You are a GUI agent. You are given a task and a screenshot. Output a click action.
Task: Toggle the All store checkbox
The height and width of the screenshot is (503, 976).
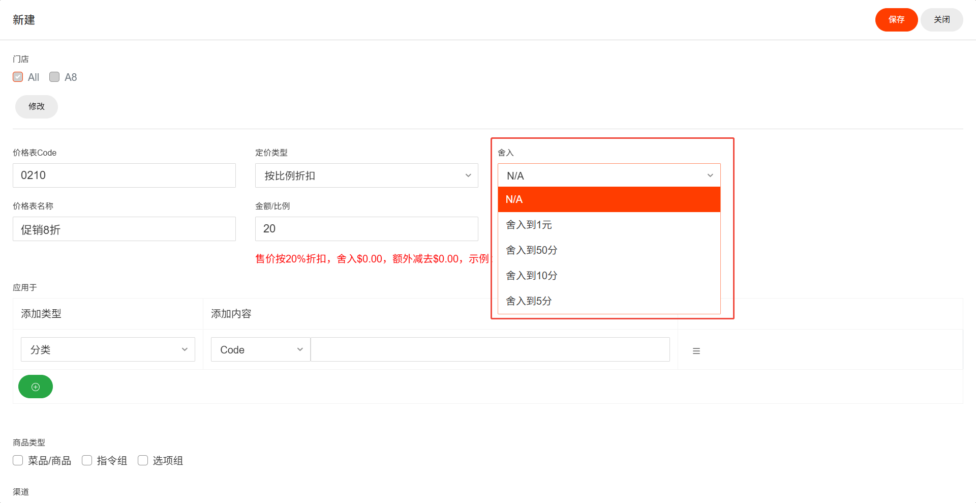pyautogui.click(x=18, y=77)
